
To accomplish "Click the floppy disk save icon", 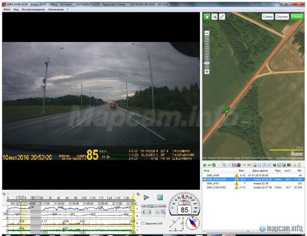I will tap(233, 165).
